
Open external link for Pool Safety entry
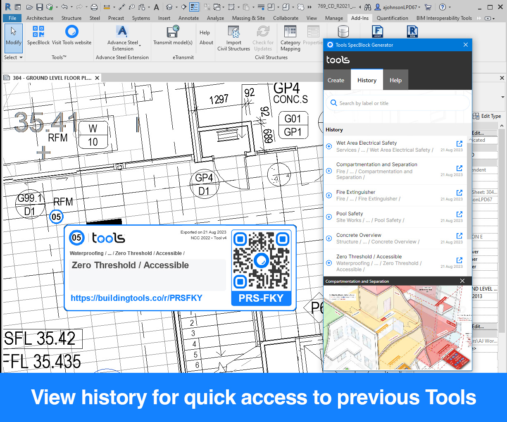click(x=459, y=214)
